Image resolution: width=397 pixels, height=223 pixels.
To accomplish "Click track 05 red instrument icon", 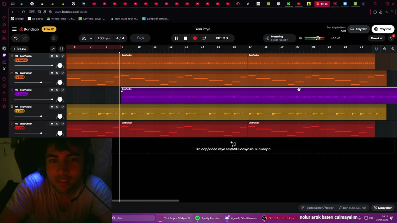I will (x=12, y=124).
